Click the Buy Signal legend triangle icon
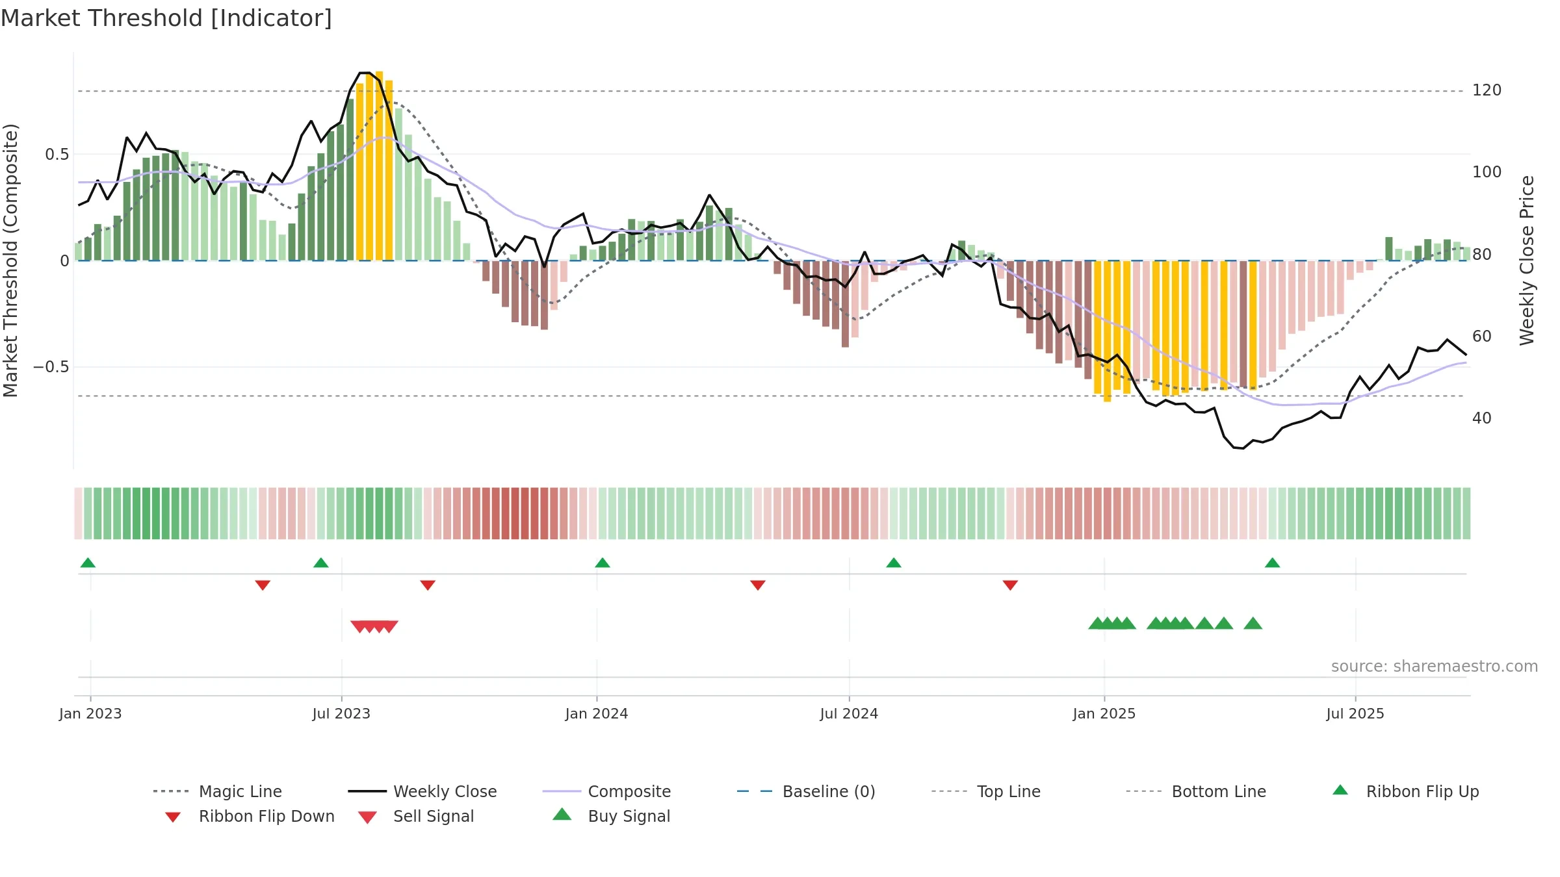 562,814
